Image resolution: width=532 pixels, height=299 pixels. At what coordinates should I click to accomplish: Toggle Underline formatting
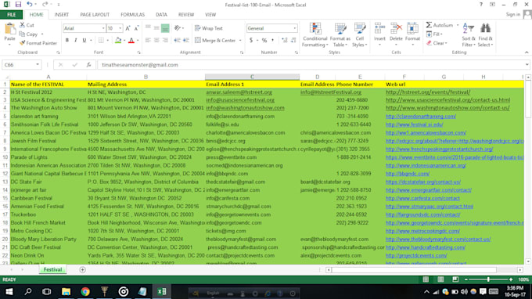point(84,41)
